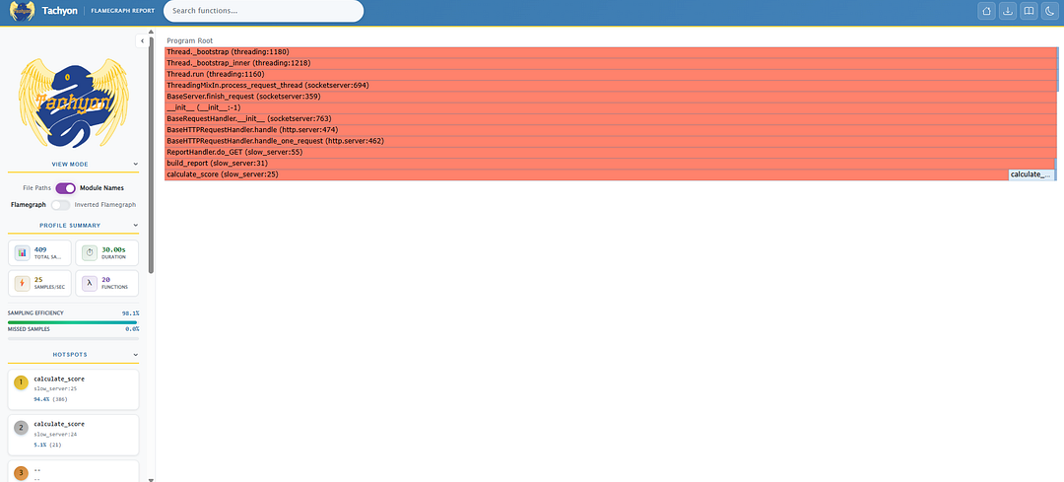This screenshot has width=1064, height=482.
Task: Click the gold rank 1 hotspot badge
Action: point(21,382)
